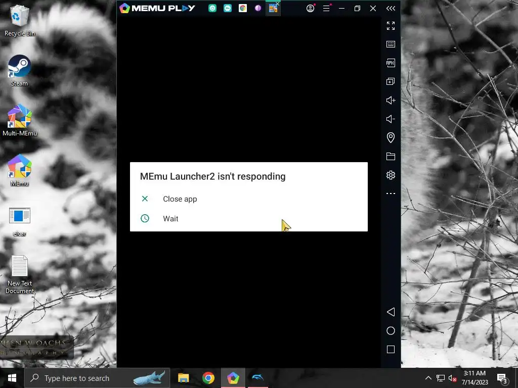Collapse the MEmu sidebar with triple chevron

coord(391,8)
